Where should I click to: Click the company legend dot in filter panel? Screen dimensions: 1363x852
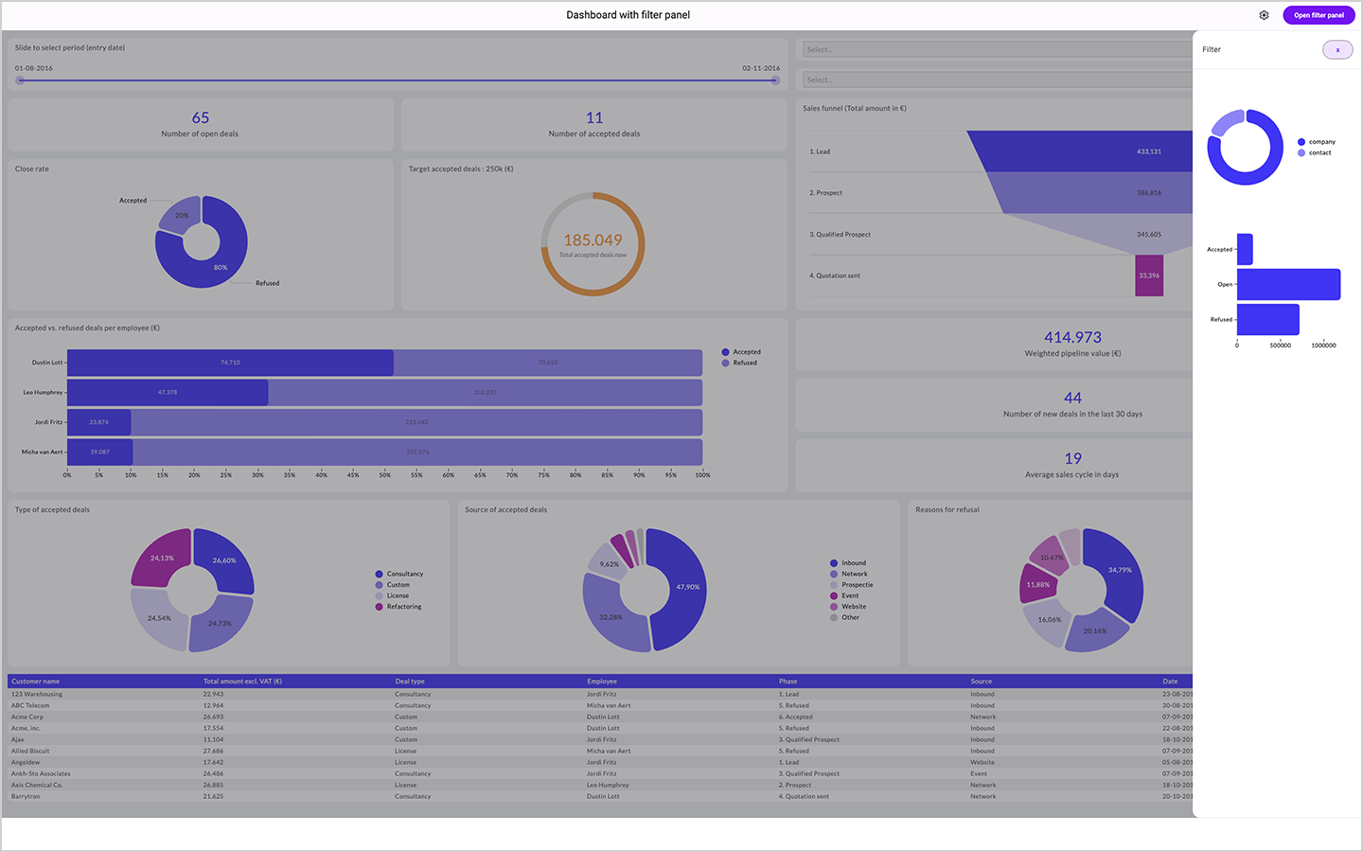click(1302, 142)
